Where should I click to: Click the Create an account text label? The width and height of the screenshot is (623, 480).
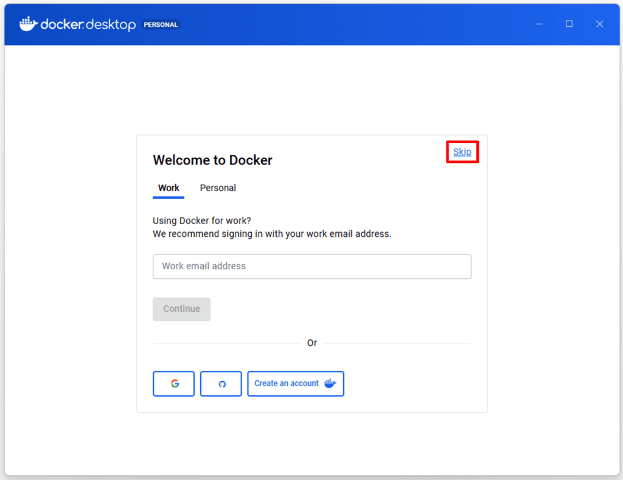pyautogui.click(x=287, y=383)
